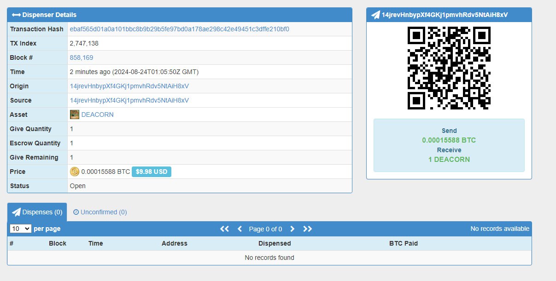
Task: Open the Origin address link
Action: [129, 86]
